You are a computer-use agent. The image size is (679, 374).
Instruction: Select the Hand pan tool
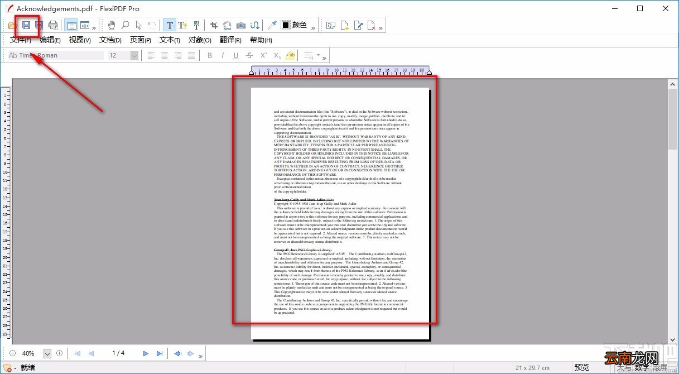(112, 25)
